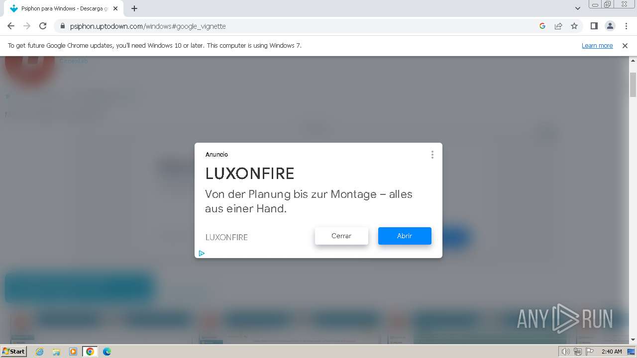Image resolution: width=637 pixels, height=358 pixels.
Task: Open Chrome three-dot menu
Action: pos(626,26)
